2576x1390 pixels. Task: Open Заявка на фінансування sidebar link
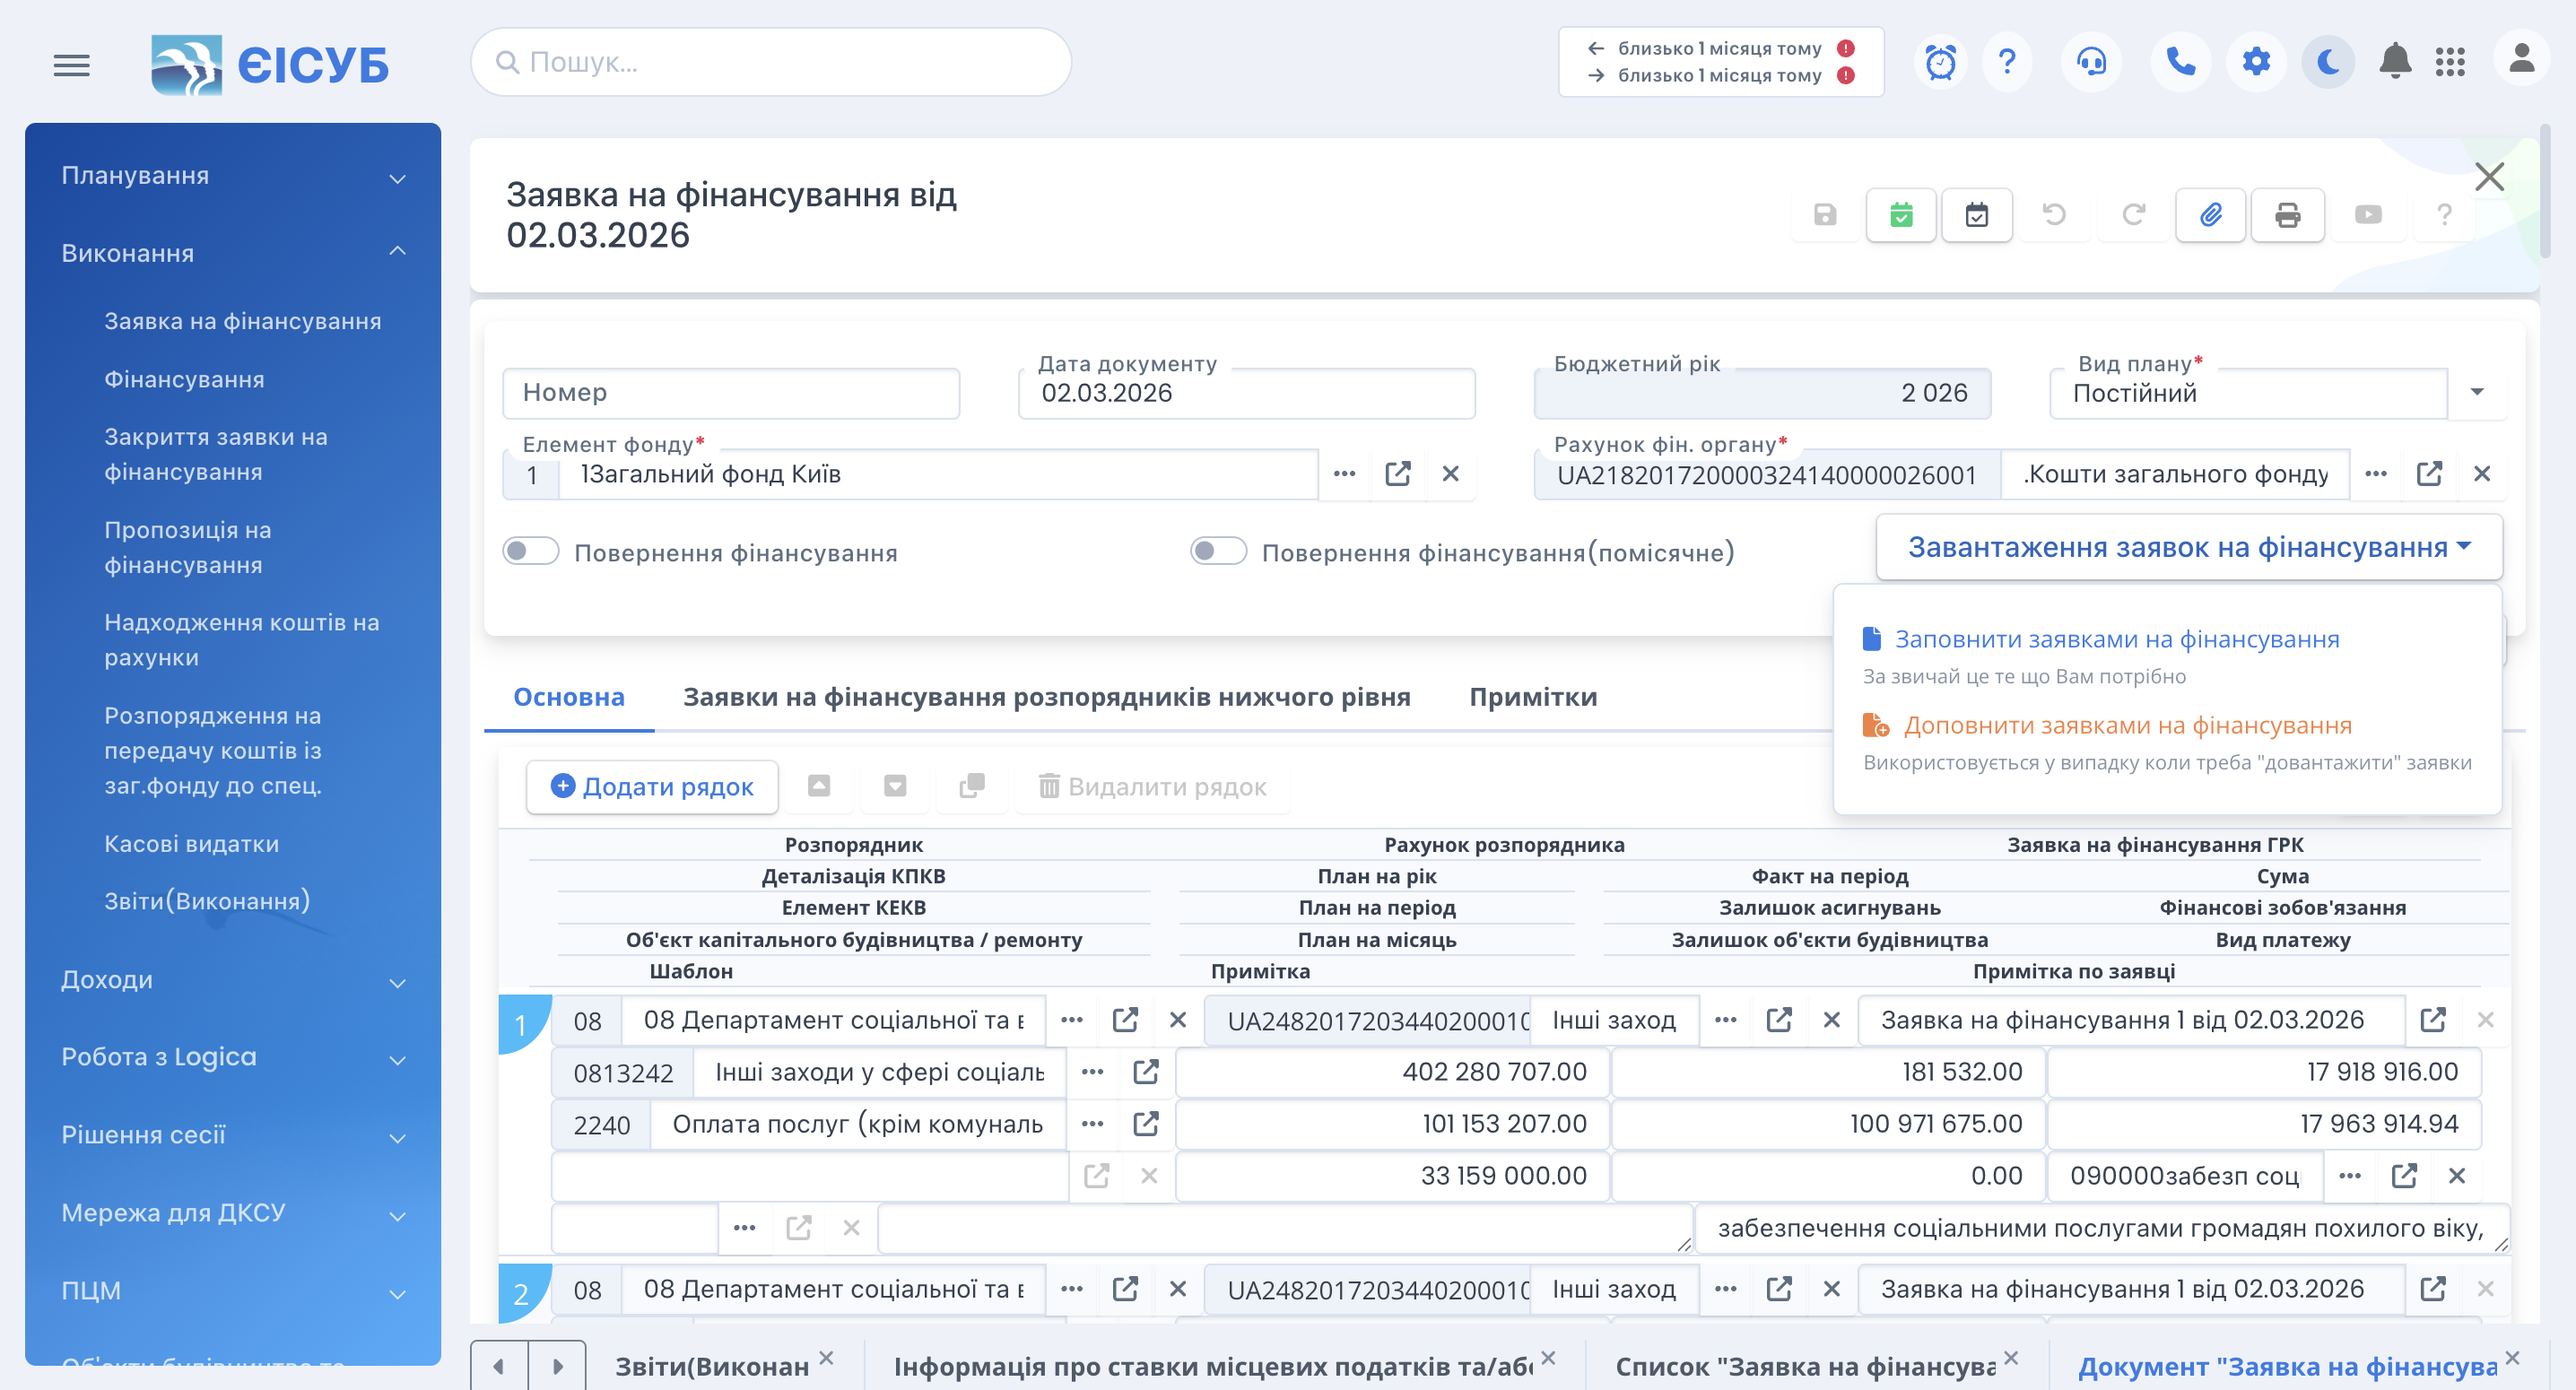click(243, 322)
